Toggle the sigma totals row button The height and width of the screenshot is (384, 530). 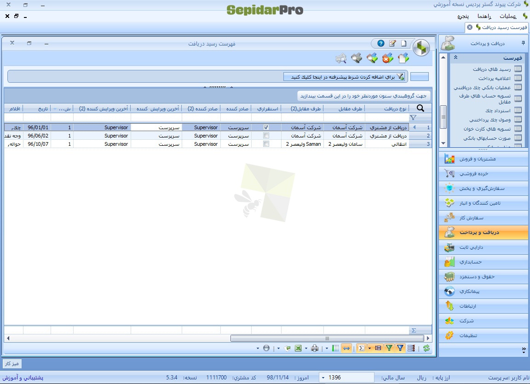pos(361,348)
